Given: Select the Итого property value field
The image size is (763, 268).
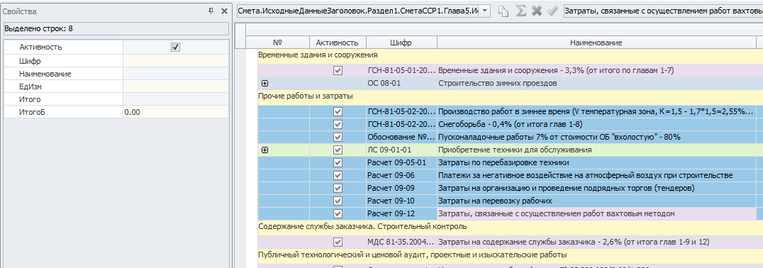Looking at the screenshot, I should [175, 99].
